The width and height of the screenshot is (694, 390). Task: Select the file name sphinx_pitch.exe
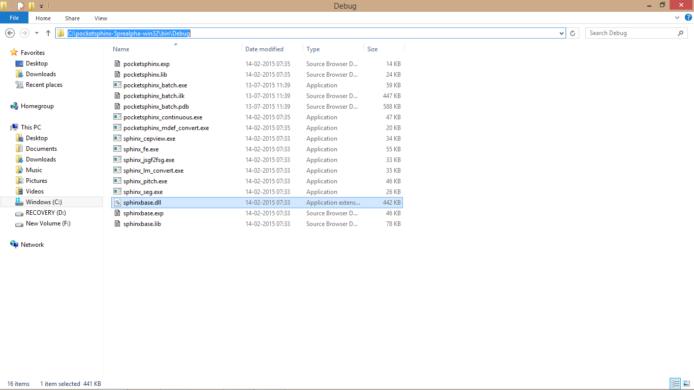145,181
